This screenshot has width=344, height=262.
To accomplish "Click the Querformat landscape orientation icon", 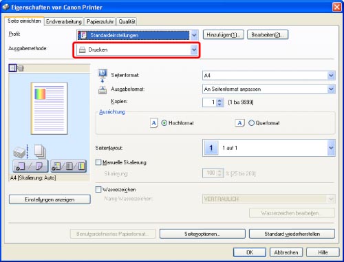I will click(x=239, y=123).
